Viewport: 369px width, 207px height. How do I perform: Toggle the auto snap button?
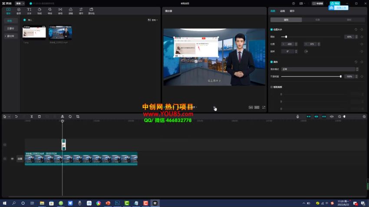tap(316, 116)
